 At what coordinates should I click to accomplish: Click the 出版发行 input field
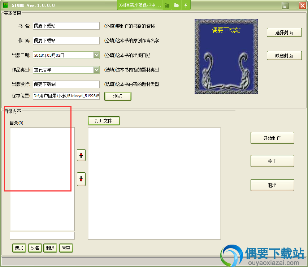(66, 84)
